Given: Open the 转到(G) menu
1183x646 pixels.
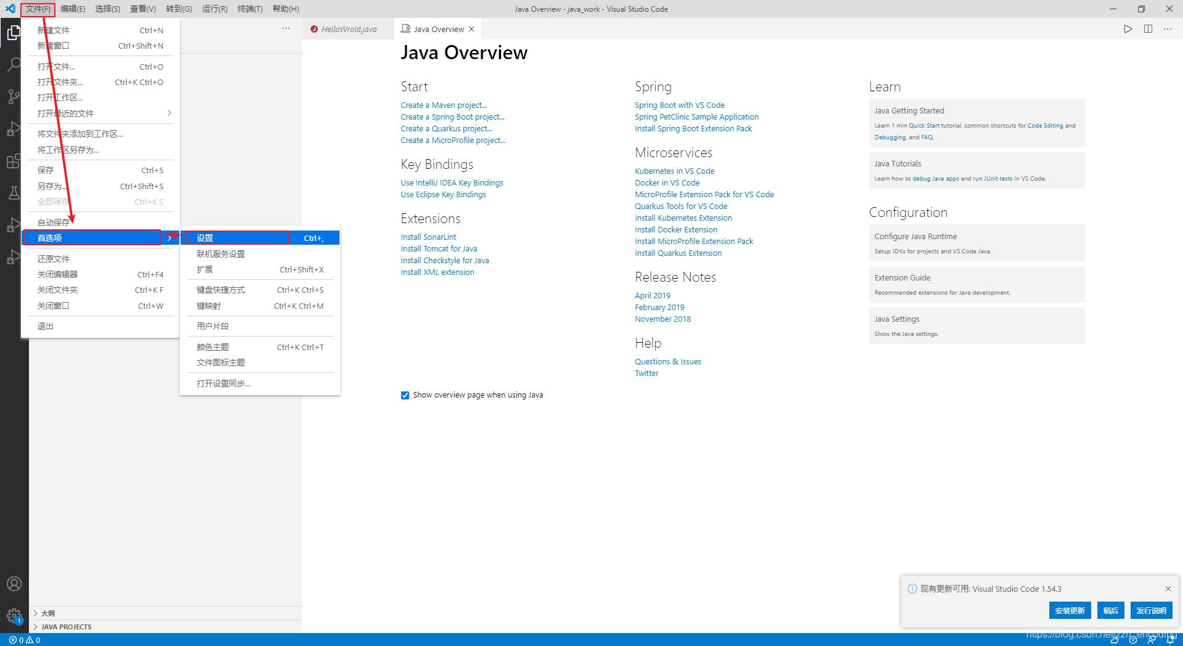Looking at the screenshot, I should [179, 9].
